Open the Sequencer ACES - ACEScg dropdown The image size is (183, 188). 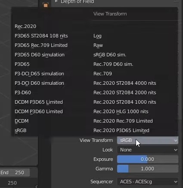pyautogui.click(x=148, y=182)
